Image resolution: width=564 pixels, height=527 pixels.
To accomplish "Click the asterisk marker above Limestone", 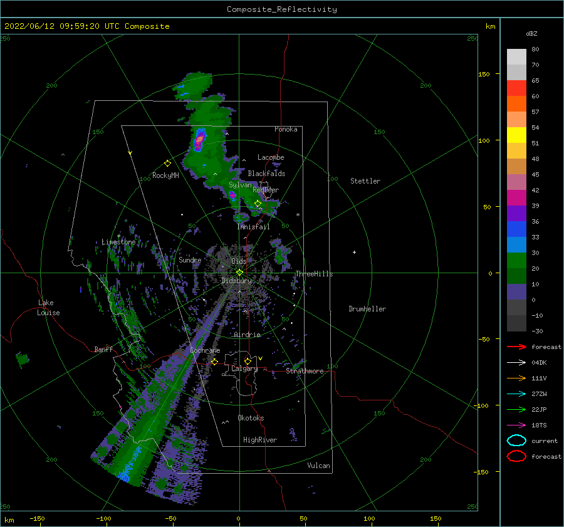I will pyautogui.click(x=118, y=236).
